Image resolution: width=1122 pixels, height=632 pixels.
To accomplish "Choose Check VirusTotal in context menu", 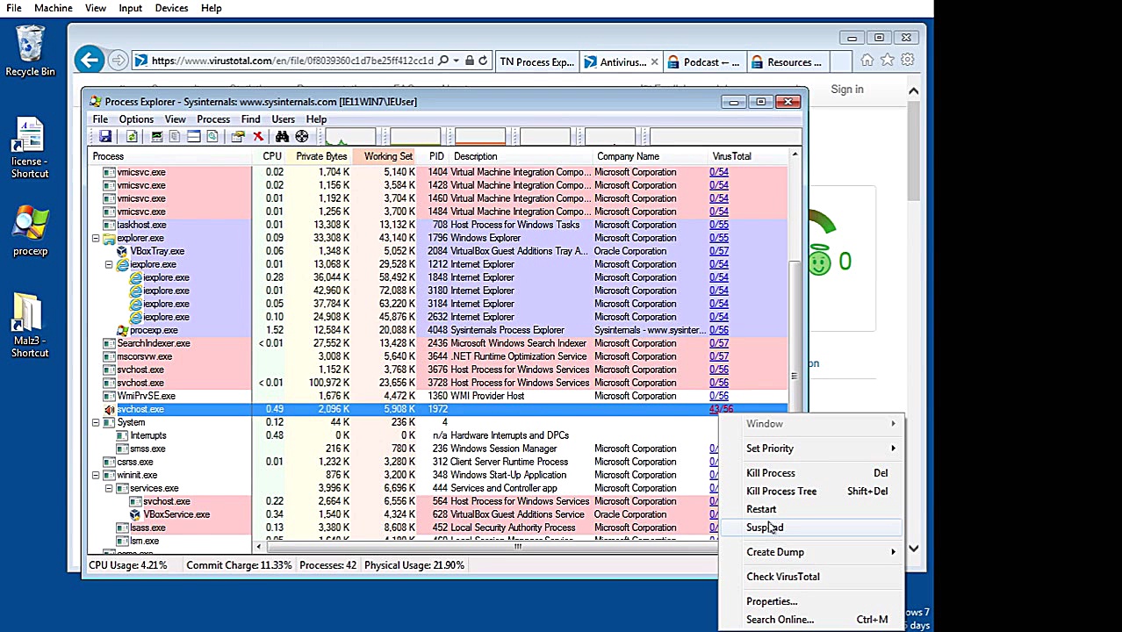I will pyautogui.click(x=811, y=577).
